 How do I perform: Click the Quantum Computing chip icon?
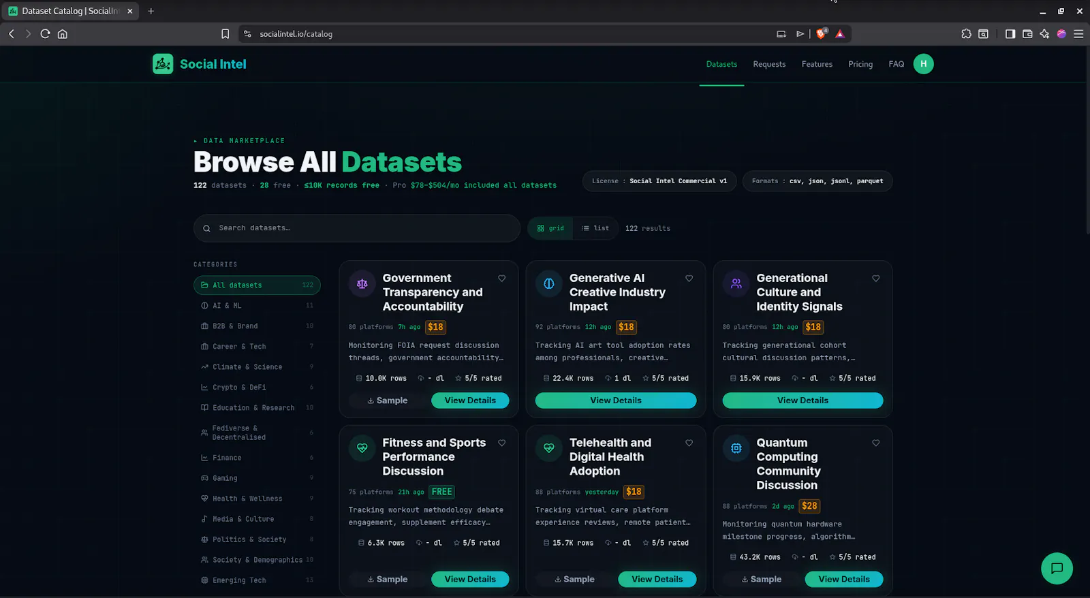pyautogui.click(x=736, y=448)
